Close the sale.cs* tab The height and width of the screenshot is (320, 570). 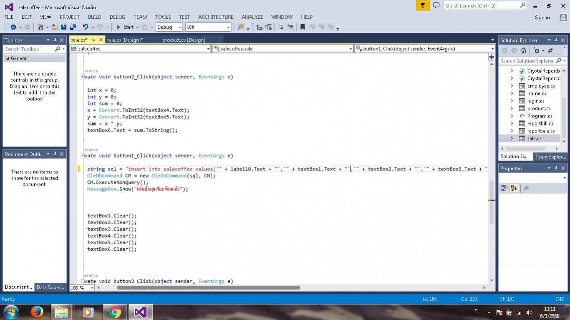tap(101, 40)
